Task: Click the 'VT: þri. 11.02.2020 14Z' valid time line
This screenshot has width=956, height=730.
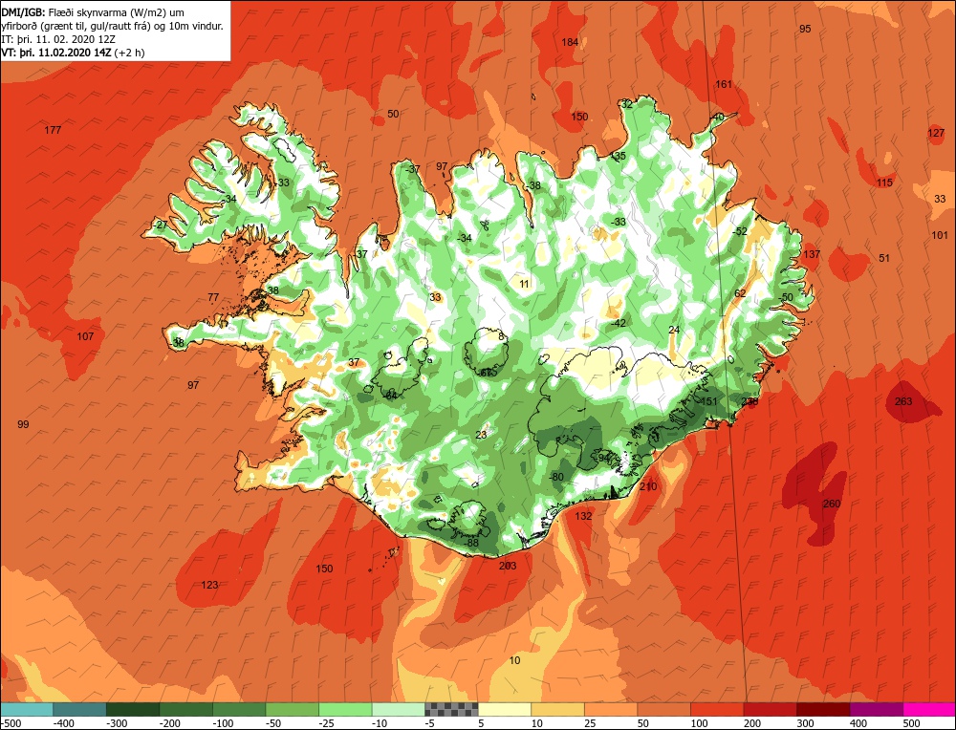Action: (56, 53)
